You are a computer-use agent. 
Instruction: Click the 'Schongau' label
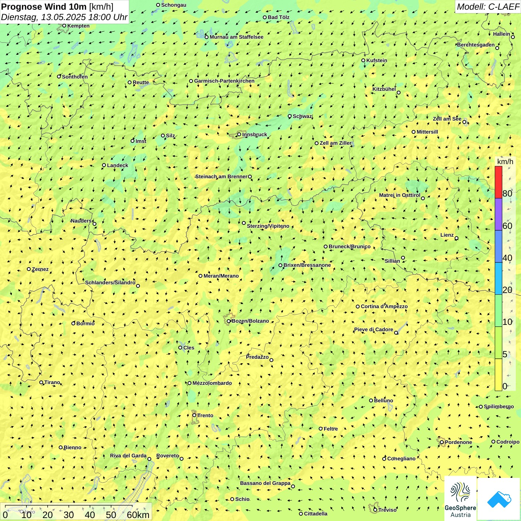coord(174,5)
